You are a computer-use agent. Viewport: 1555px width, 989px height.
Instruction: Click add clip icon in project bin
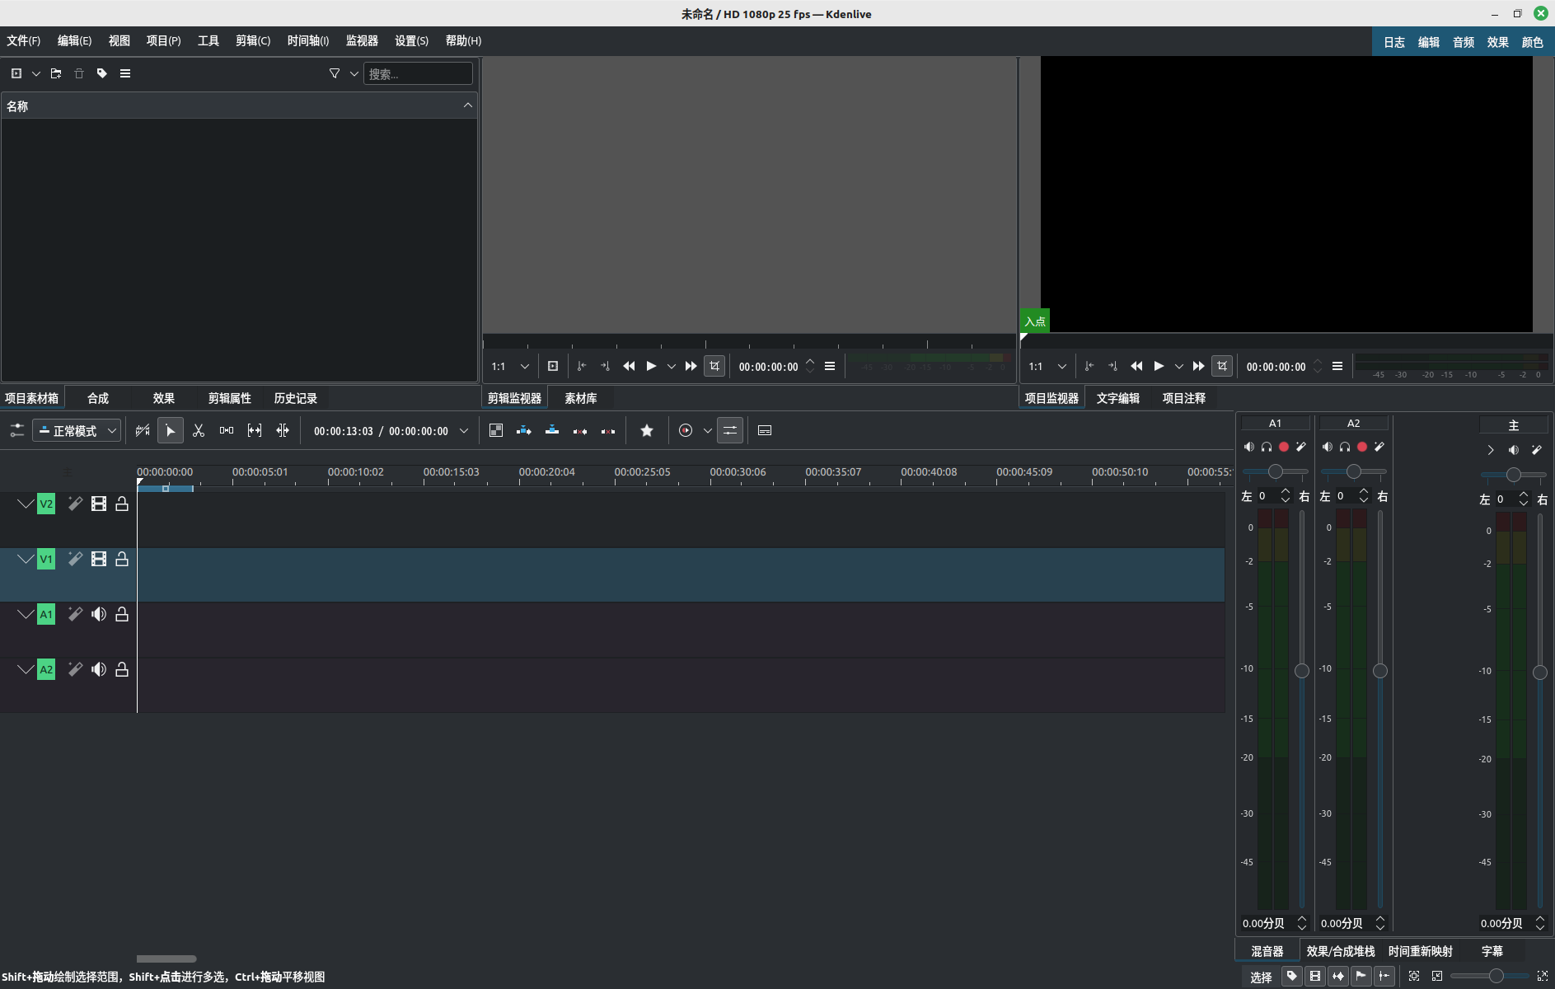16,73
